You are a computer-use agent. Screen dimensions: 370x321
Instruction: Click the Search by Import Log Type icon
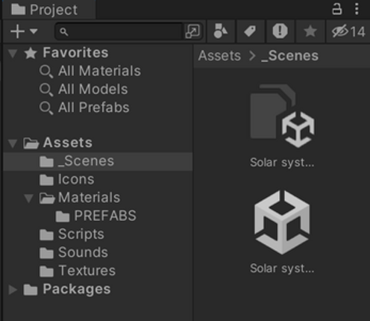click(280, 31)
